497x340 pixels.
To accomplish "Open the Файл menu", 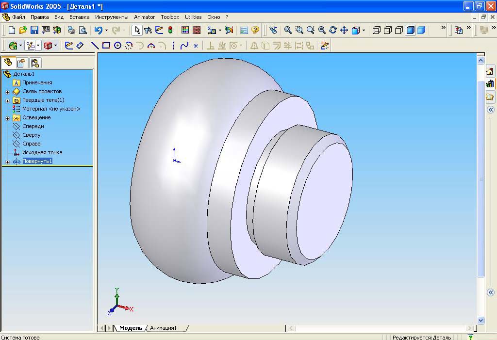I will [x=19, y=17].
